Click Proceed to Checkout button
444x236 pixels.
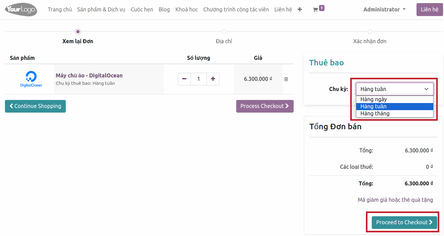click(404, 222)
